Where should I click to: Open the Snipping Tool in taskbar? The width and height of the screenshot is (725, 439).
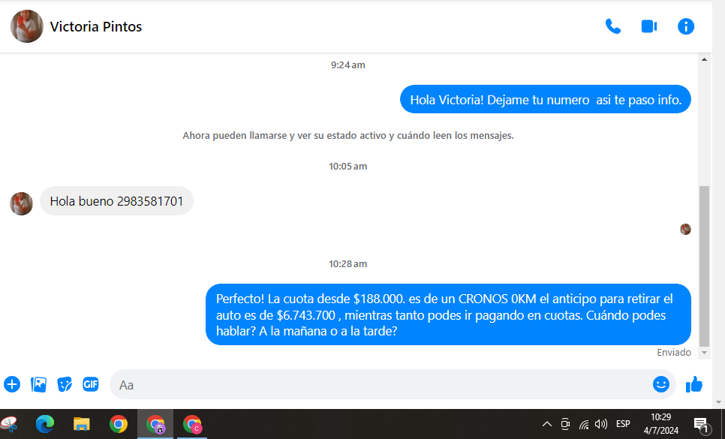[9, 424]
